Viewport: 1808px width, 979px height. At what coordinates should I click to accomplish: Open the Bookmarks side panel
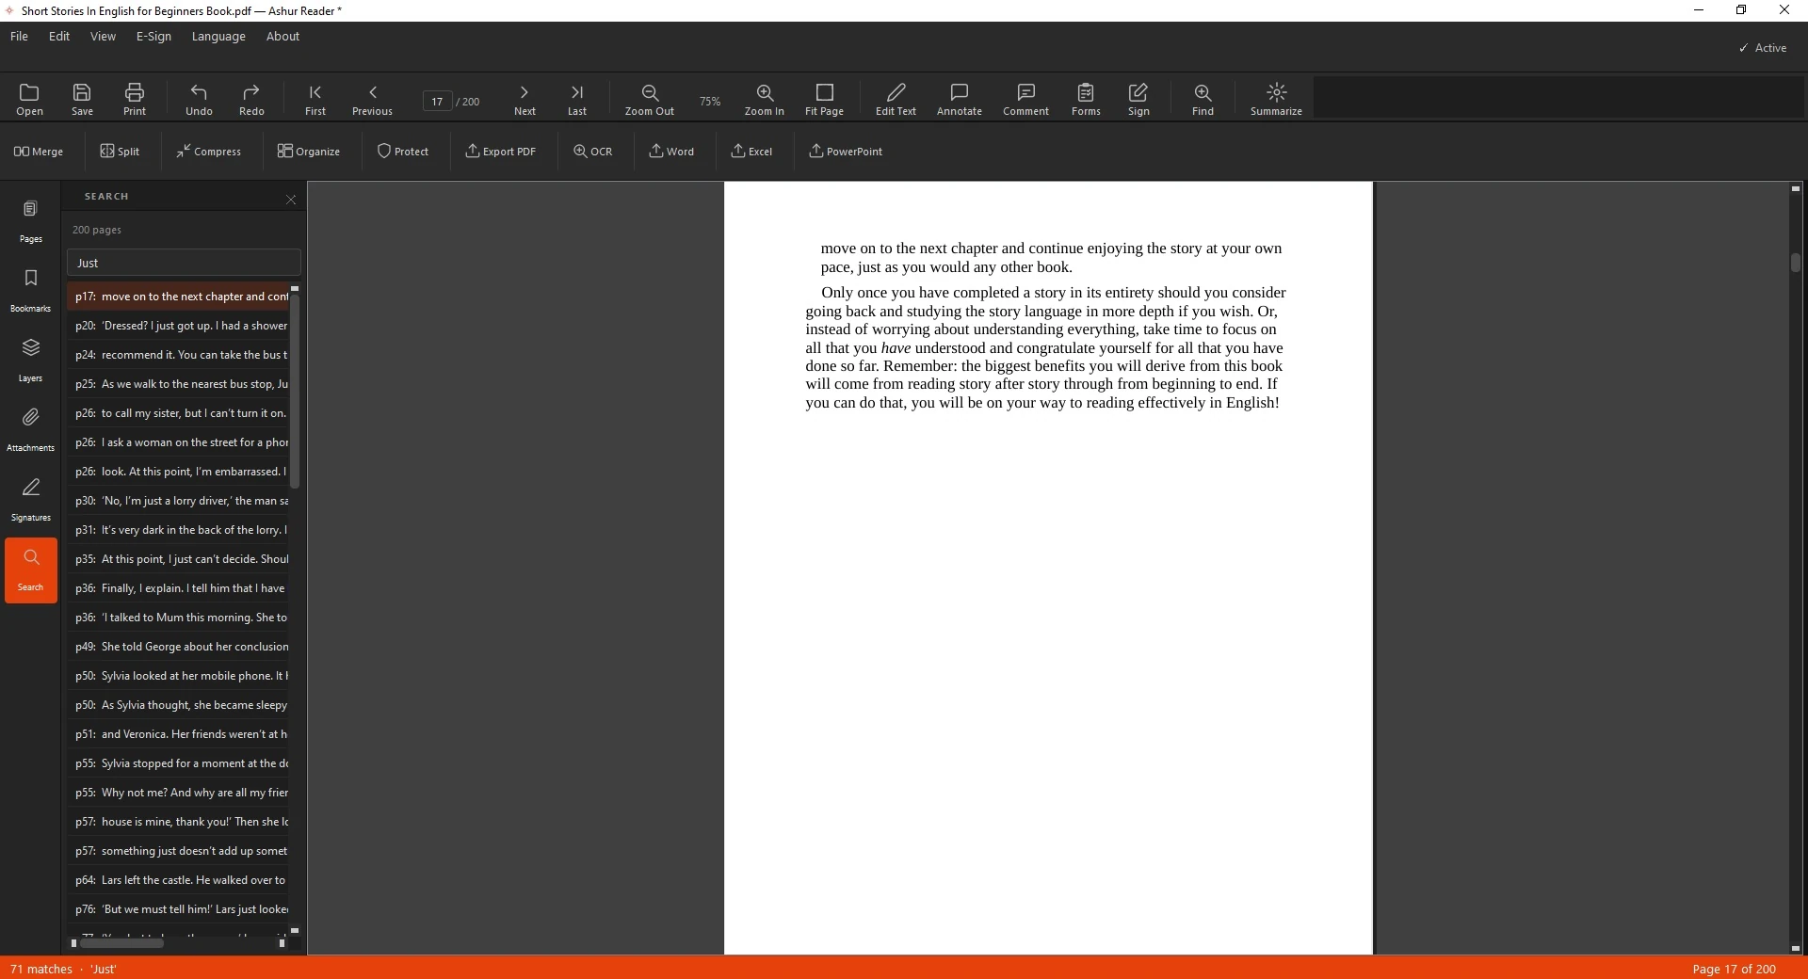click(x=30, y=290)
